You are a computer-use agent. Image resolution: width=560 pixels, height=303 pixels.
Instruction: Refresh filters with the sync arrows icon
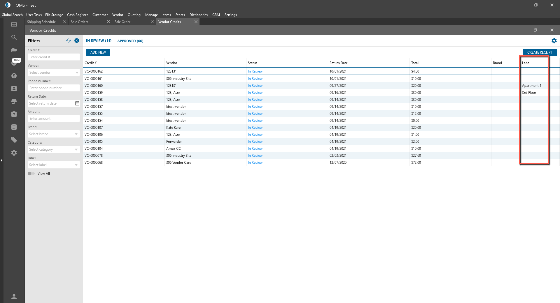point(69,41)
